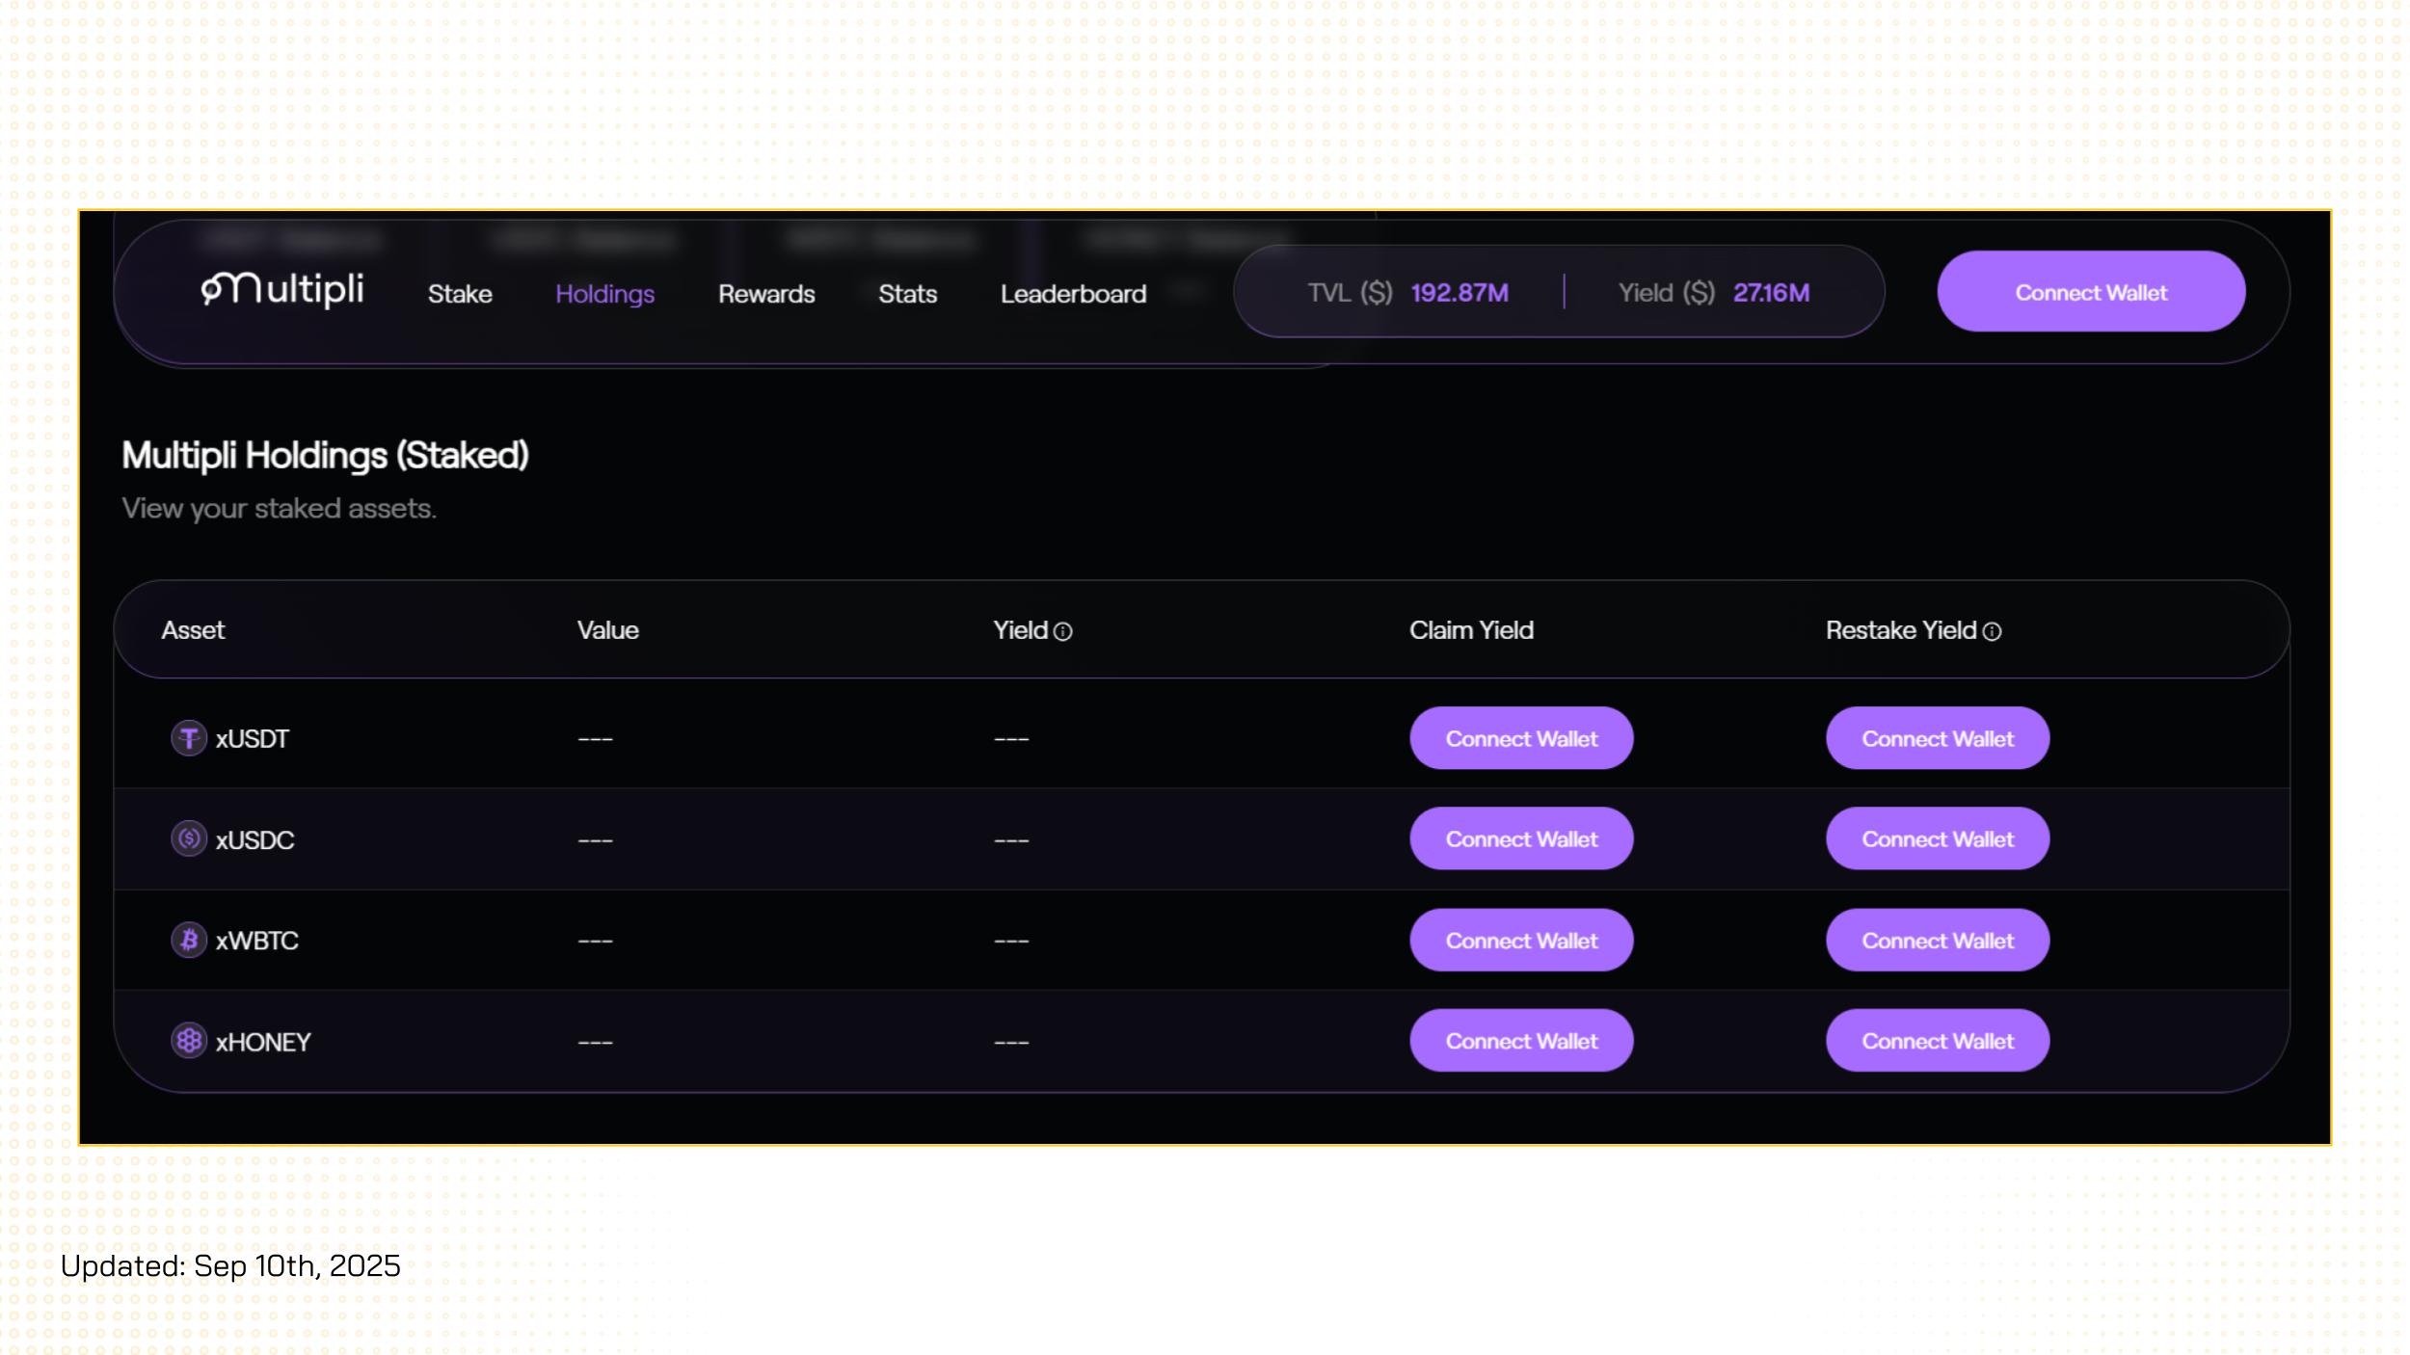Open the Restake Yield info icon
This screenshot has height=1355, width=2410.
tap(1993, 632)
